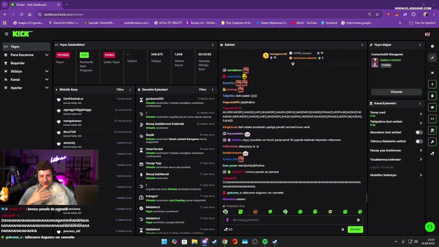439x247 pixels.
Task: Click the three-dots cluster icon in right sidebar
Action: click(432, 153)
